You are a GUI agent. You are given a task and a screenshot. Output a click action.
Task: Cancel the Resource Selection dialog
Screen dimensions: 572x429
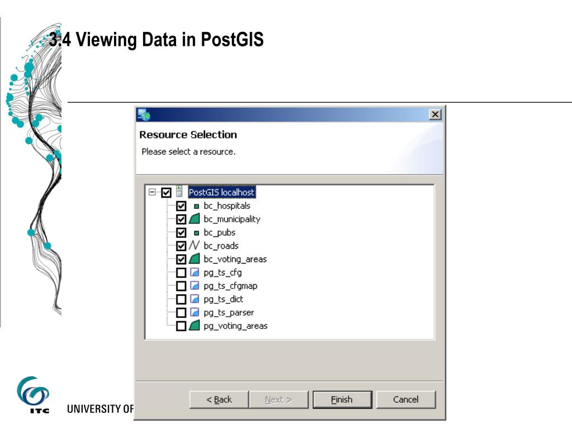pyautogui.click(x=406, y=400)
